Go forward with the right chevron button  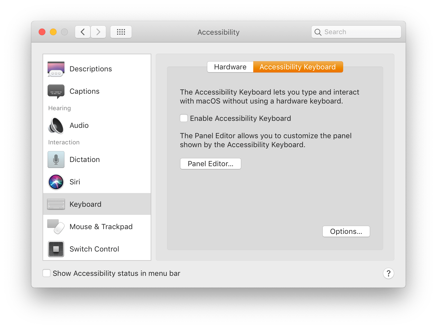click(98, 32)
